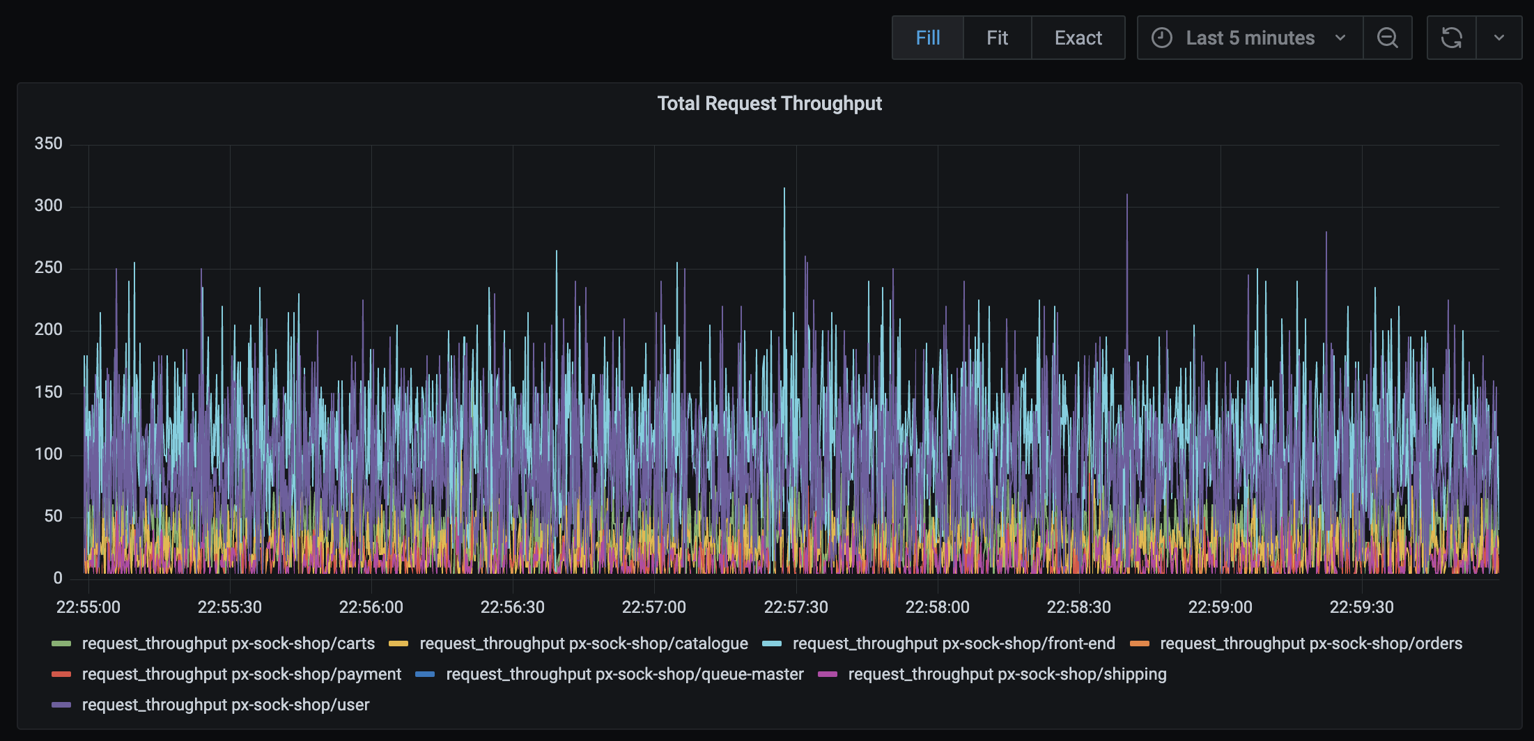This screenshot has height=741, width=1534.
Task: Toggle the px-sock-shop/catalogue legend series
Action: (583, 643)
